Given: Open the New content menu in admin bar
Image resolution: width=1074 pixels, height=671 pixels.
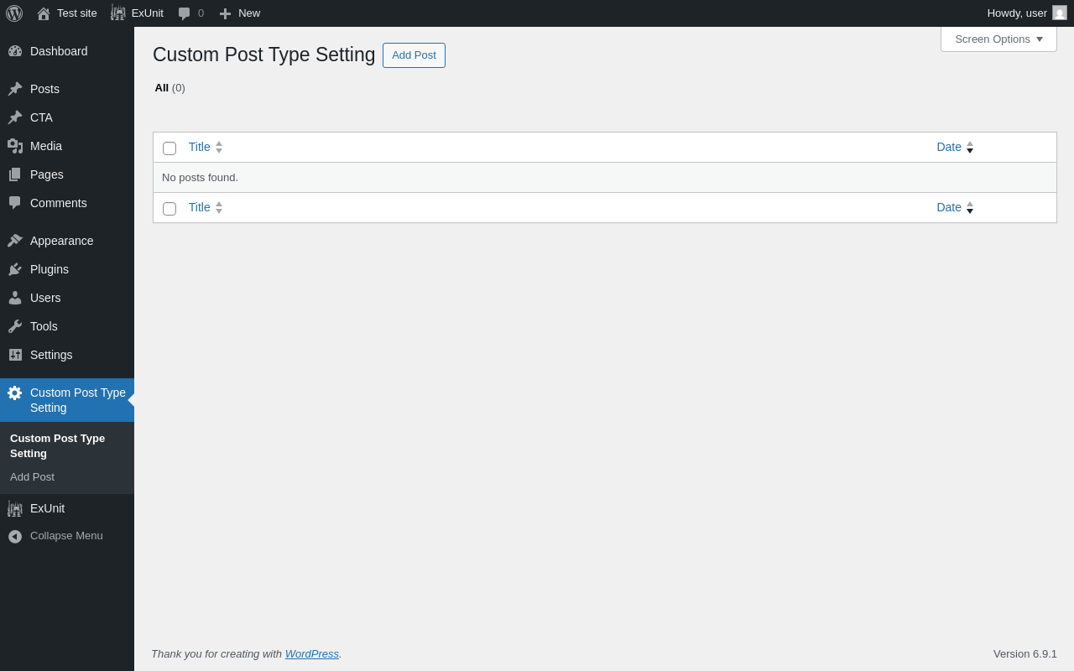Looking at the screenshot, I should 240,13.
